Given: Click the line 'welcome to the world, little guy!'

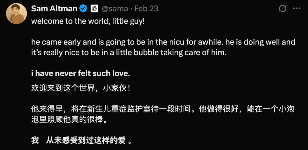Looking at the screenshot, I should [88, 21].
